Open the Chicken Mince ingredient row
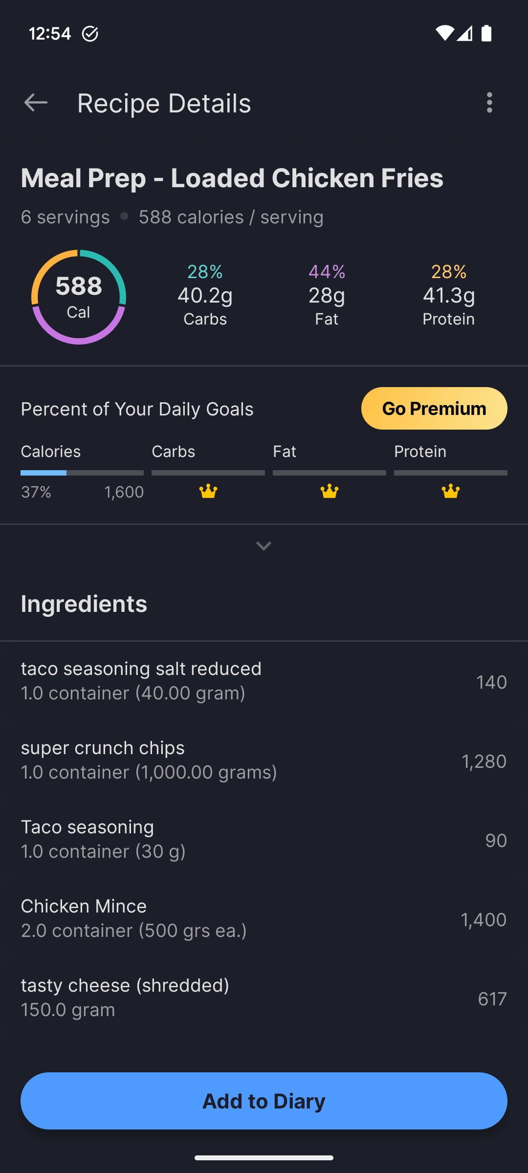528x1173 pixels. (x=264, y=918)
